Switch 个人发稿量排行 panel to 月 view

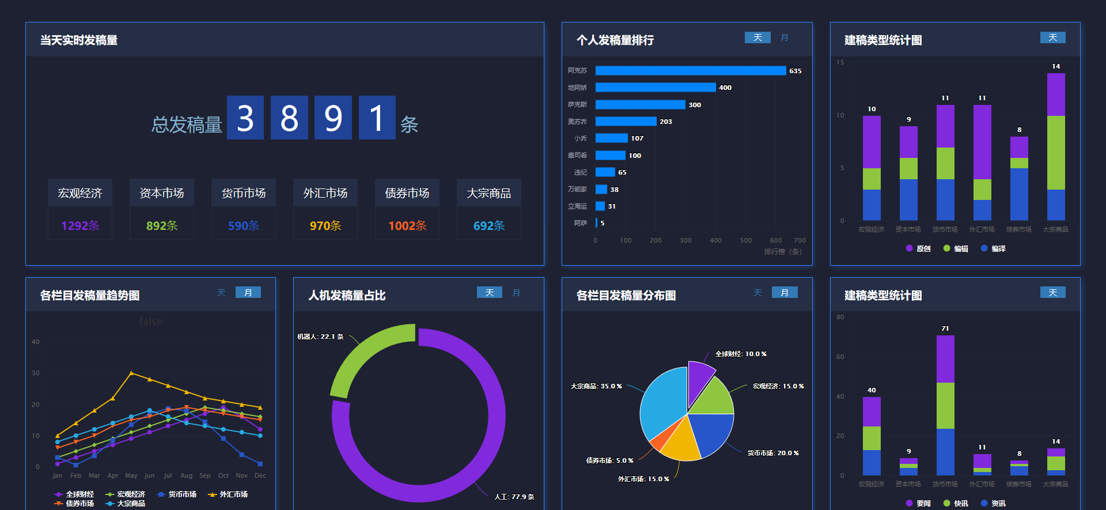(x=784, y=37)
